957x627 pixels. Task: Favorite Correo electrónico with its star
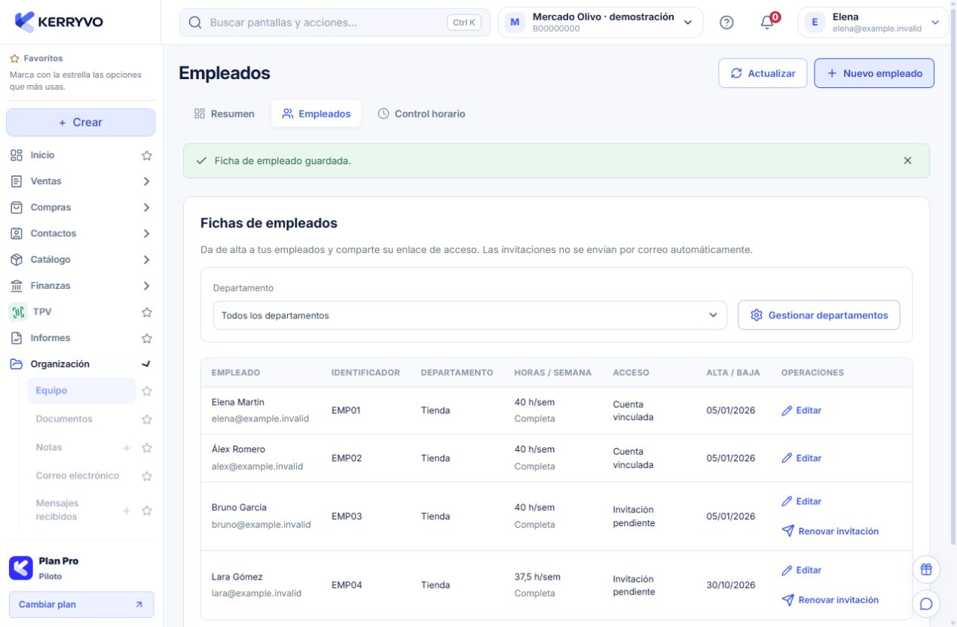tap(147, 476)
